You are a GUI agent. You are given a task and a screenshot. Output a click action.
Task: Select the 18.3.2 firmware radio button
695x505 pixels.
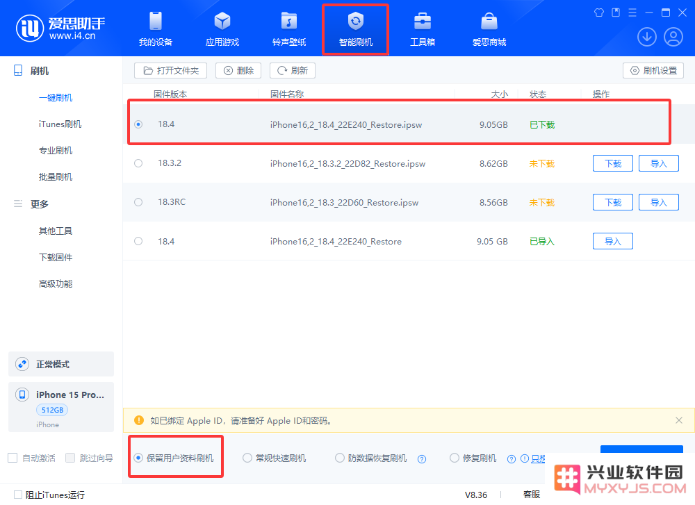point(138,163)
